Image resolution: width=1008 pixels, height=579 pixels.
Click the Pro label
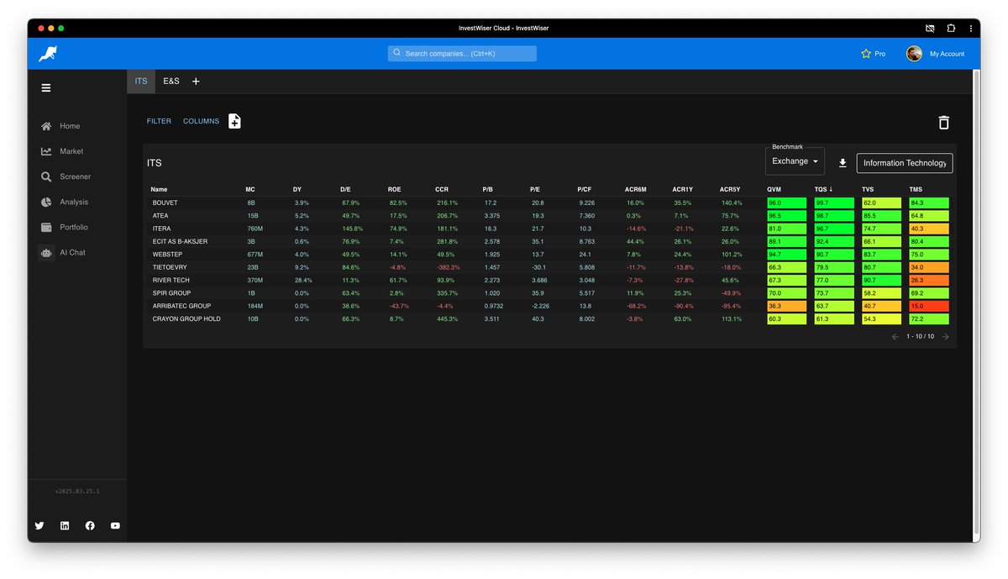pos(879,54)
